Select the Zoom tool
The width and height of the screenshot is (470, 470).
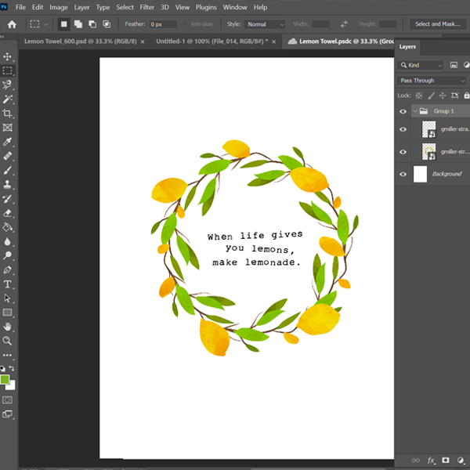coord(8,341)
